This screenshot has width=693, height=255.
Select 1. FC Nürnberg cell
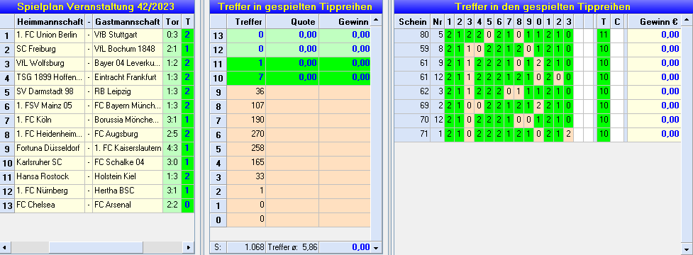pos(50,191)
